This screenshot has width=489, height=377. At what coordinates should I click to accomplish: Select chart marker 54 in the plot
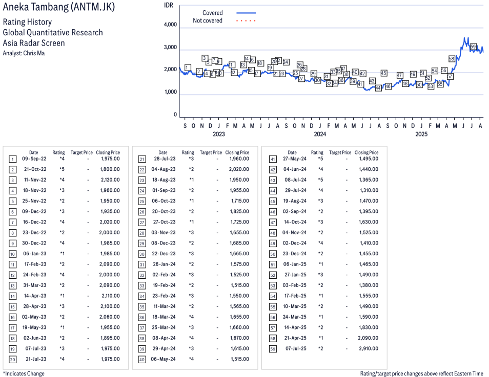click(435, 71)
